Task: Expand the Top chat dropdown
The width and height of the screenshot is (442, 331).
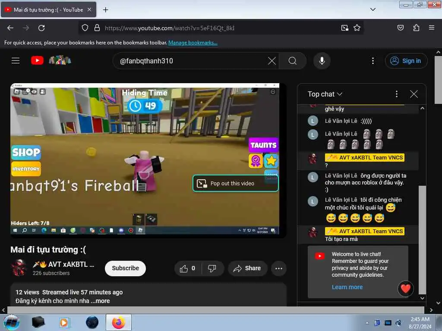Action: point(325,94)
